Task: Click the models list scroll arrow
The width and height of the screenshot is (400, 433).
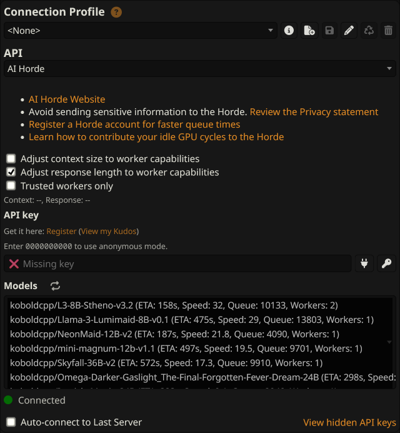Action: click(389, 342)
